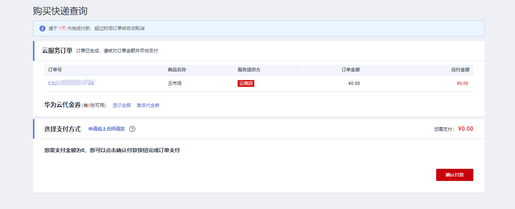The height and width of the screenshot is (209, 515).
Task: Click the 选择支付方式 section heading
Action: 63,129
